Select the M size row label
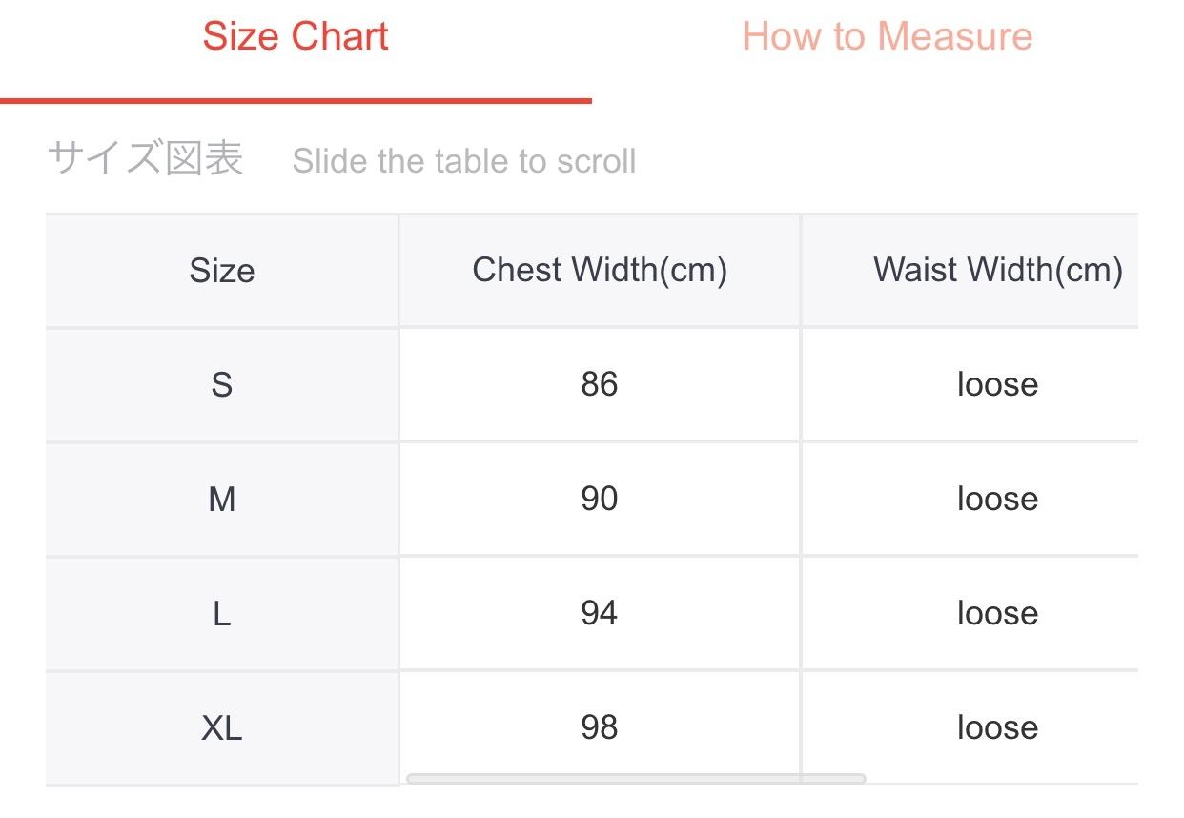This screenshot has height=818, width=1184. 222,500
